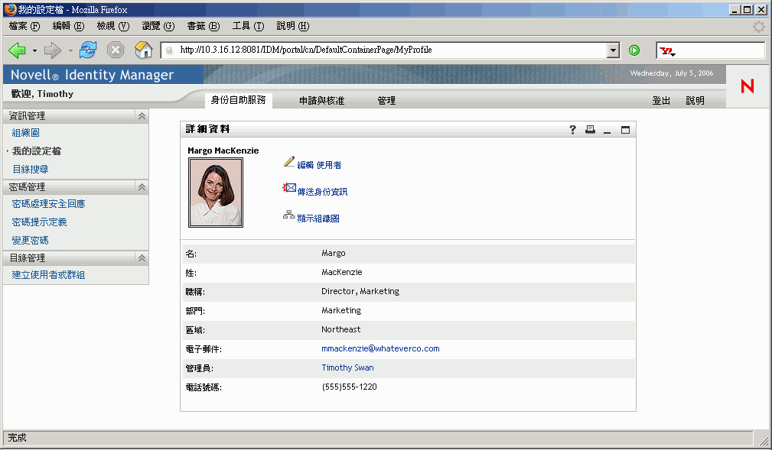Screen dimensions: 772x450
Task: Click the grey Forward arrow
Action: pos(53,50)
